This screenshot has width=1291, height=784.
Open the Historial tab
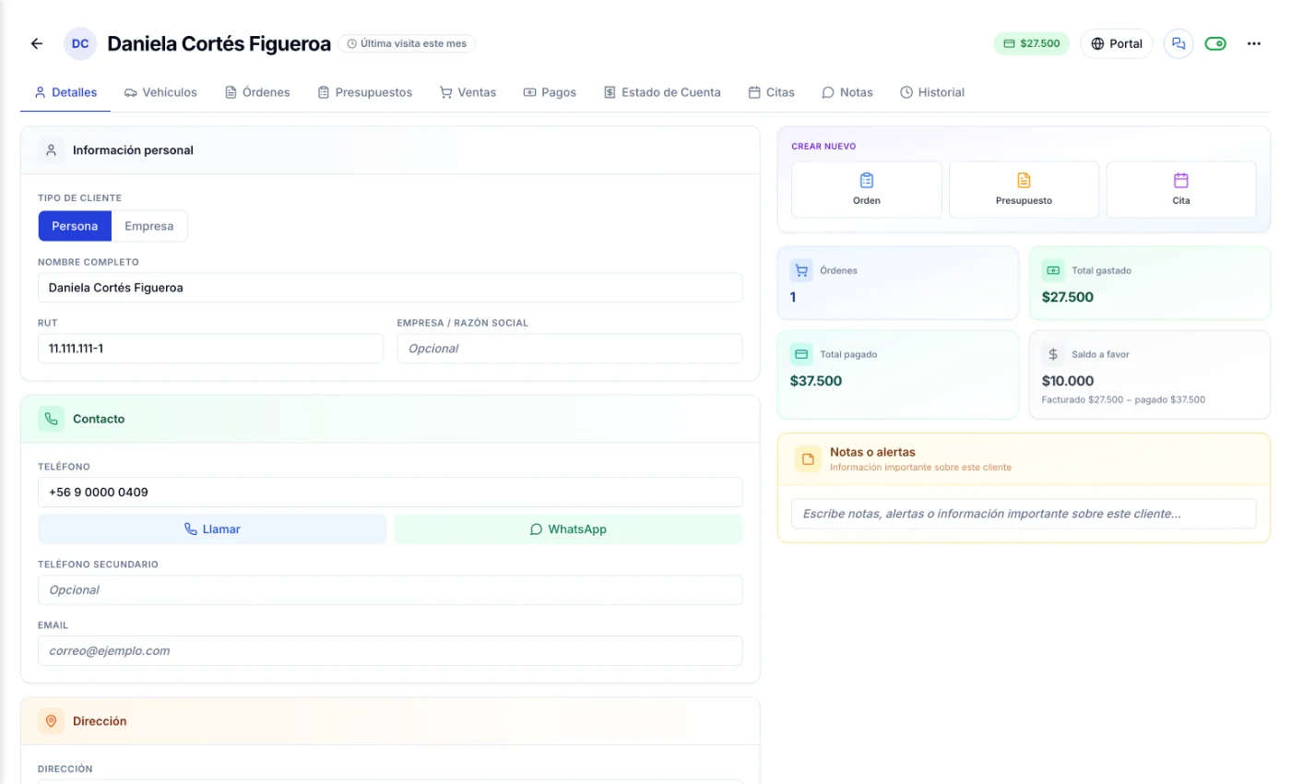[x=932, y=92]
